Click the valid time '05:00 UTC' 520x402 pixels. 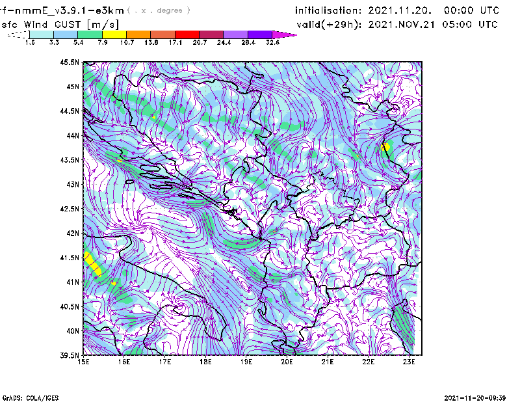(x=470, y=25)
